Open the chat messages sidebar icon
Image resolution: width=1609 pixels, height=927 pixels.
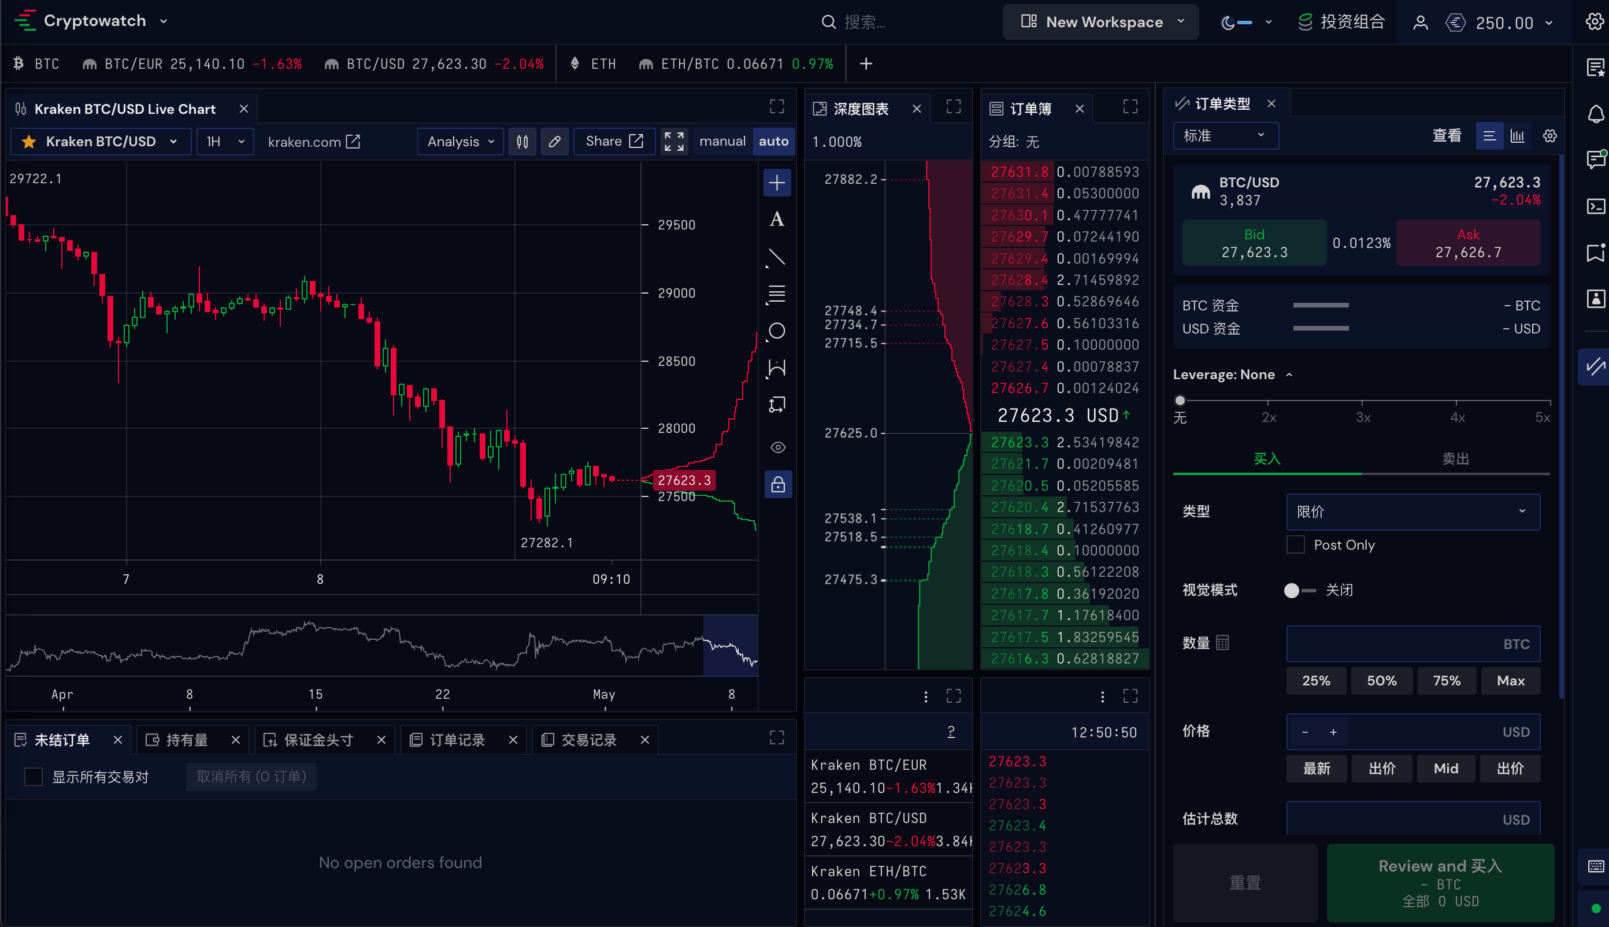click(1595, 159)
